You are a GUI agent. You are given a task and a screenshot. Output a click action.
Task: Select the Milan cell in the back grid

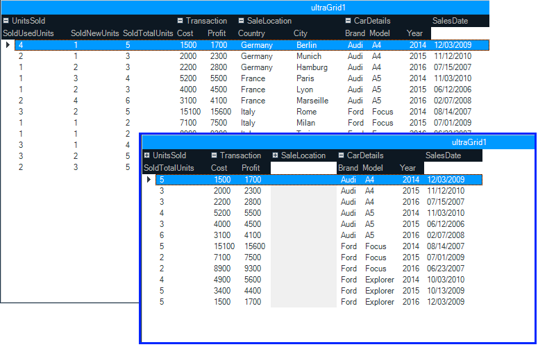(305, 123)
